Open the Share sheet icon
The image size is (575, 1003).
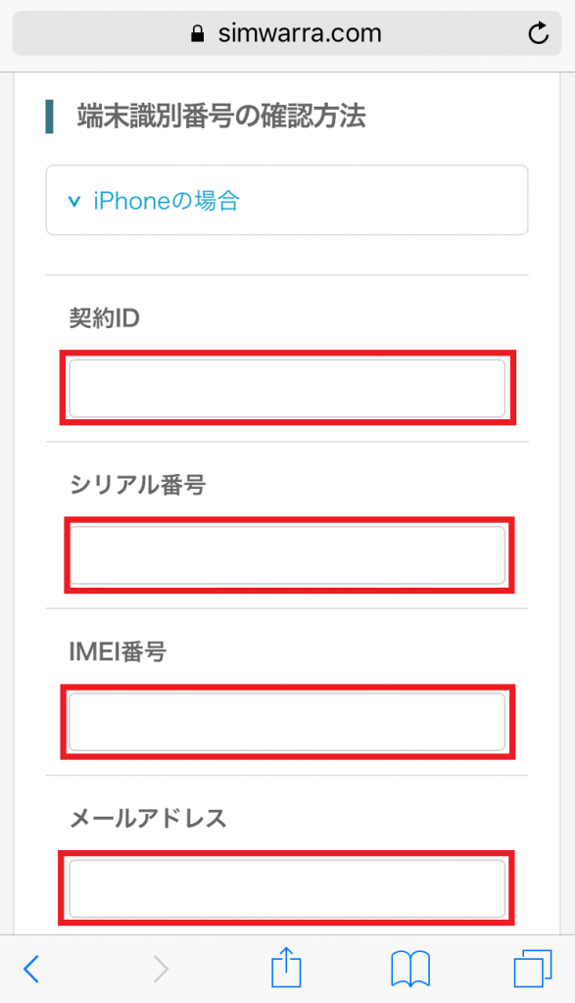[x=286, y=967]
